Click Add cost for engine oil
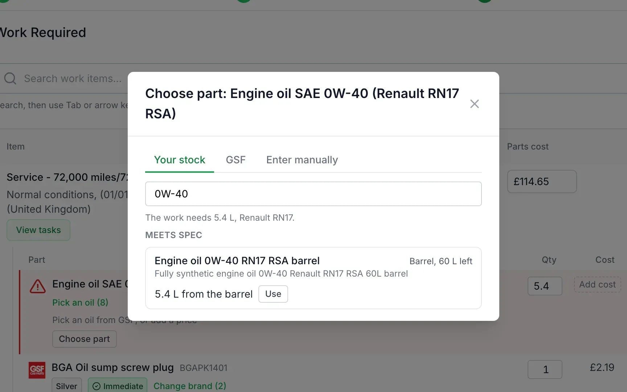 (x=597, y=285)
